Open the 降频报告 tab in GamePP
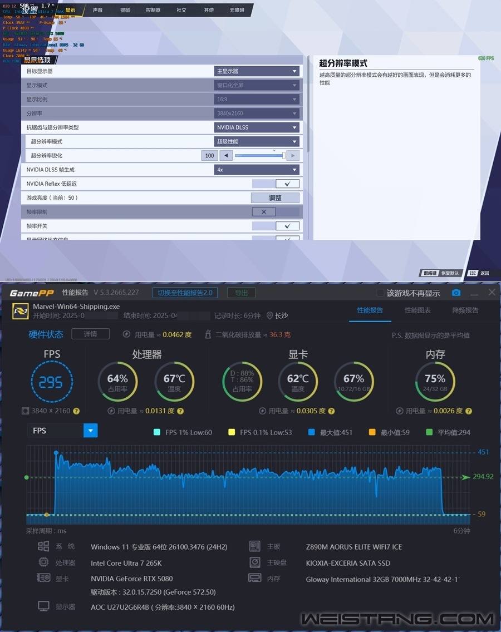 point(465,310)
